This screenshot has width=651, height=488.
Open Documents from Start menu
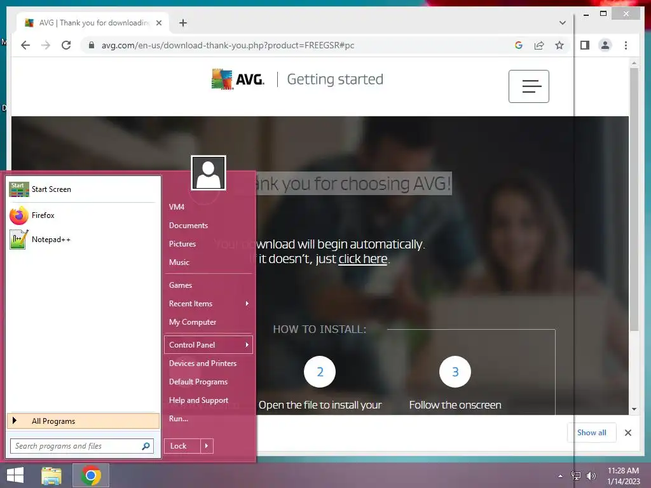(188, 226)
